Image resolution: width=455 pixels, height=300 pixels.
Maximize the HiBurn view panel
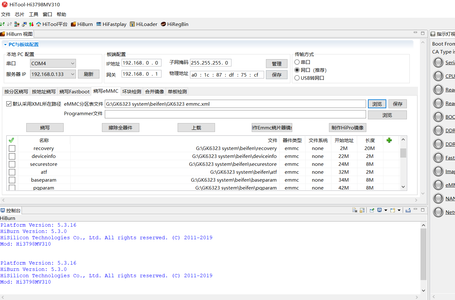(x=423, y=33)
